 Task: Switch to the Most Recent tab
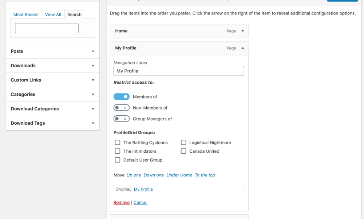(x=26, y=15)
